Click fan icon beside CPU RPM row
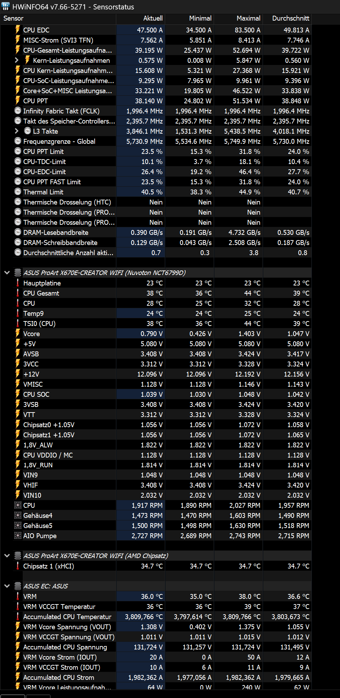340x698 pixels. (18, 505)
